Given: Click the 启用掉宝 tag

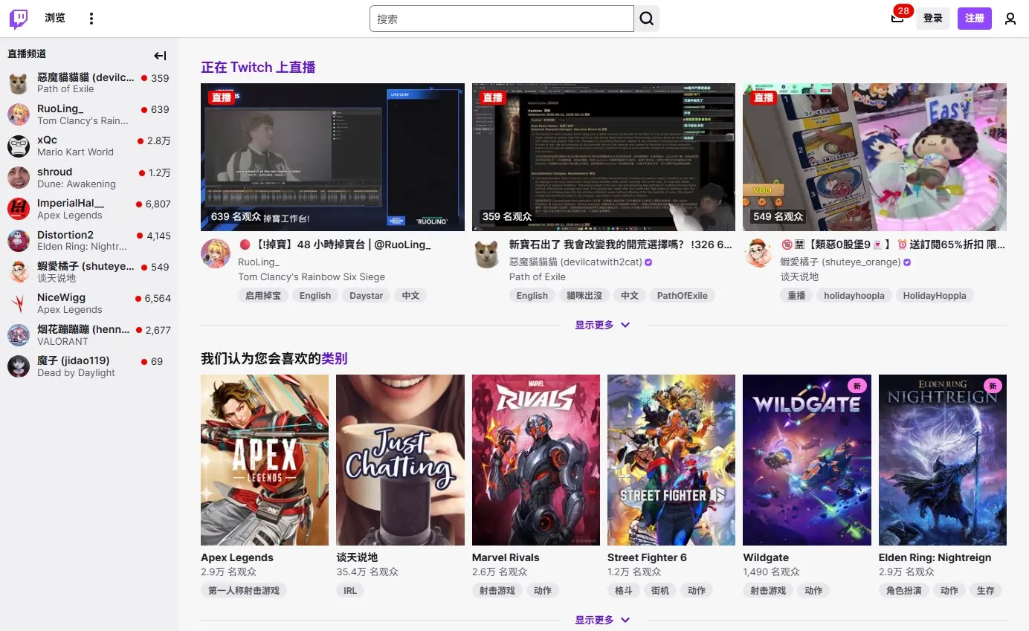Looking at the screenshot, I should tap(263, 295).
